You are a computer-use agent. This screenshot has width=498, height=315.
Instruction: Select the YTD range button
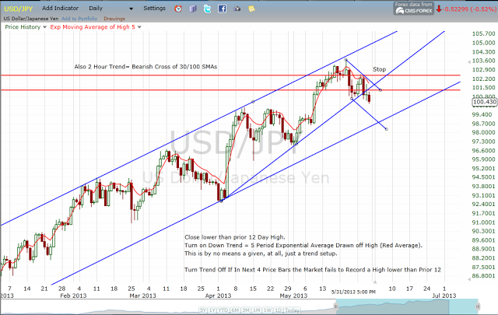click(223, 310)
